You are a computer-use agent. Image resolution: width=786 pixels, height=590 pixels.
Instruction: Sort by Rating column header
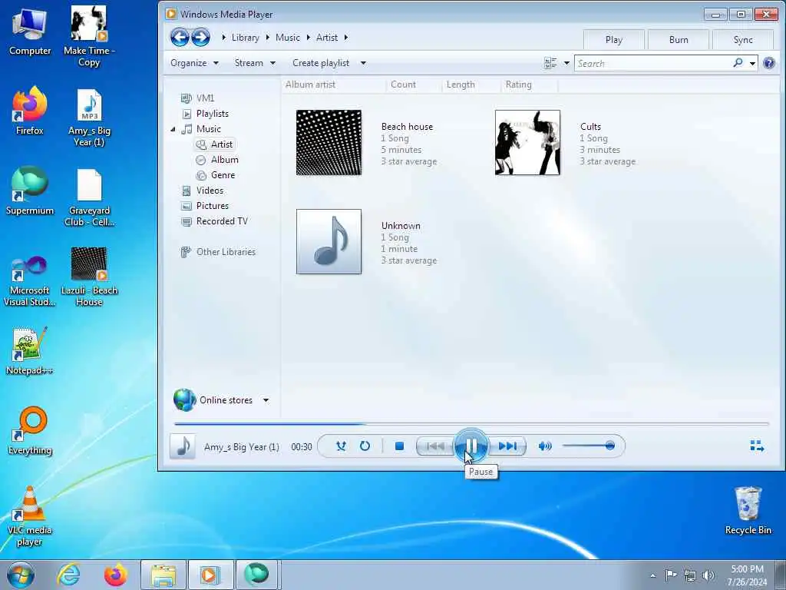pos(518,85)
